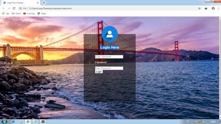221x124 pixels.
Task: Click the volume icon in system tray
Action: (204, 122)
